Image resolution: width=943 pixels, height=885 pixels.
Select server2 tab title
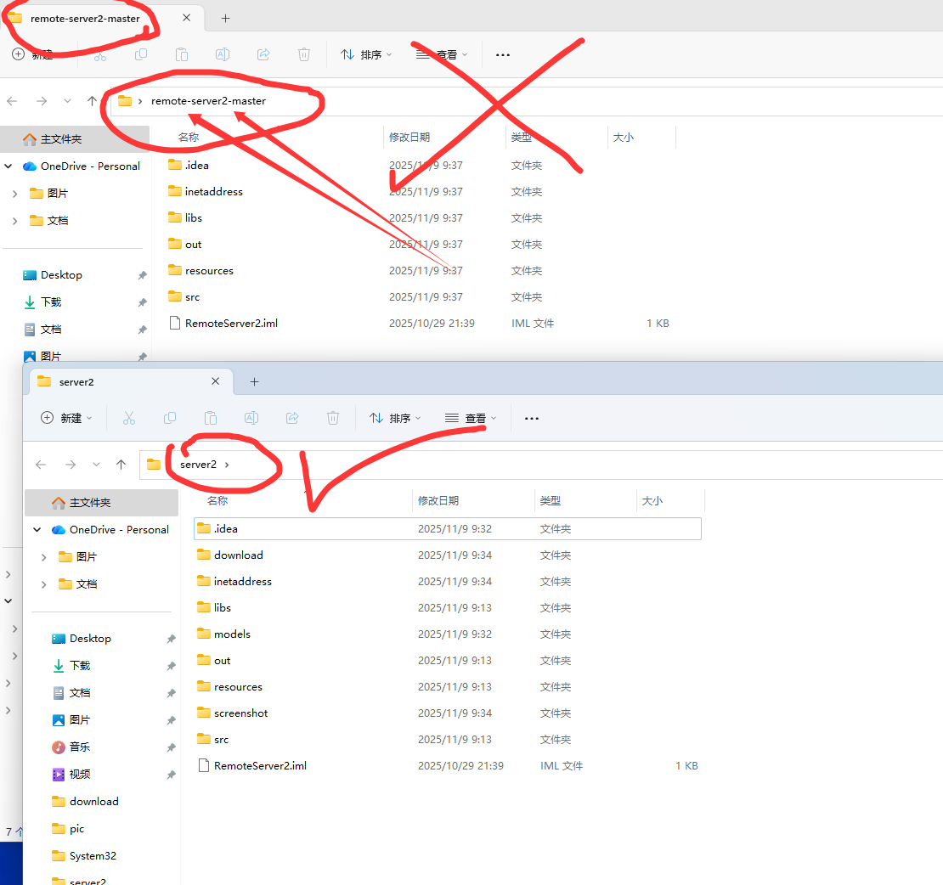click(76, 382)
